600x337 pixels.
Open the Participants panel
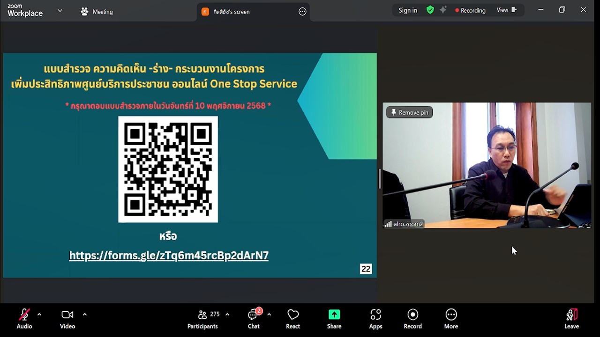202,319
